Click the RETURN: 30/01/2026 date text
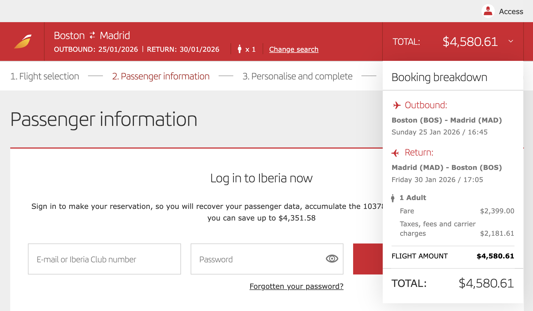 183,49
